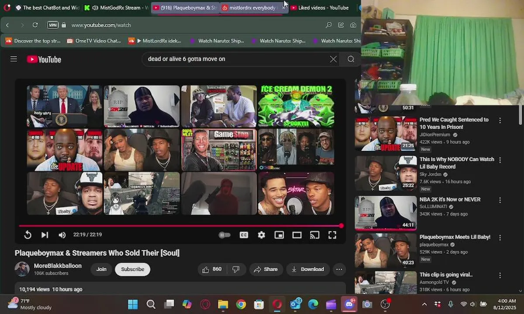
Task: Play Pred We Caught Sentenced sidebar thumbnail
Action: tap(385, 133)
